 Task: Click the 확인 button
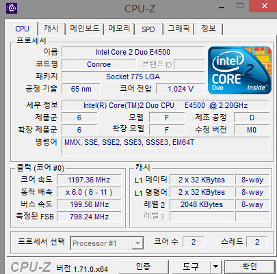coord(250,266)
